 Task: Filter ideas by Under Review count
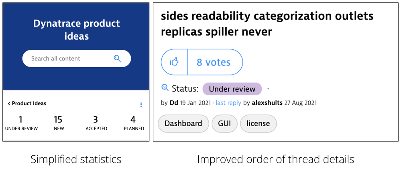pyautogui.click(x=21, y=123)
